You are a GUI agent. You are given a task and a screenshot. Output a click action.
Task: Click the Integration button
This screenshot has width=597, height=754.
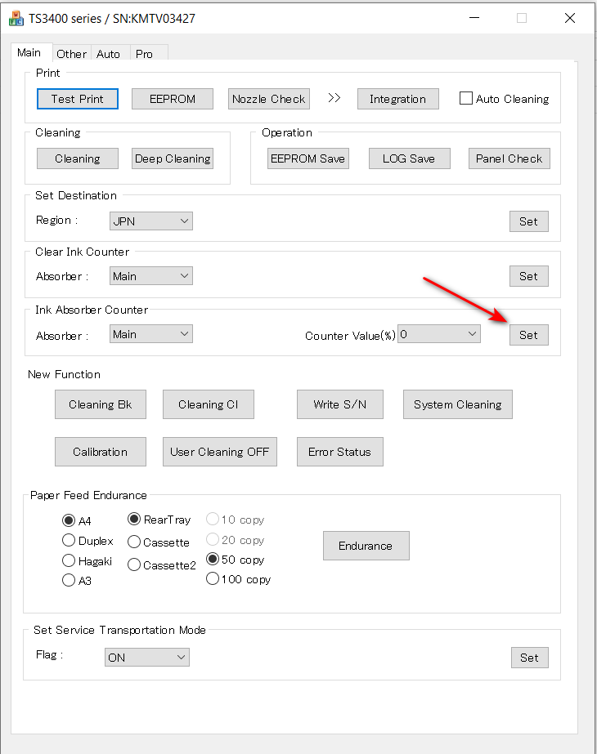click(398, 99)
